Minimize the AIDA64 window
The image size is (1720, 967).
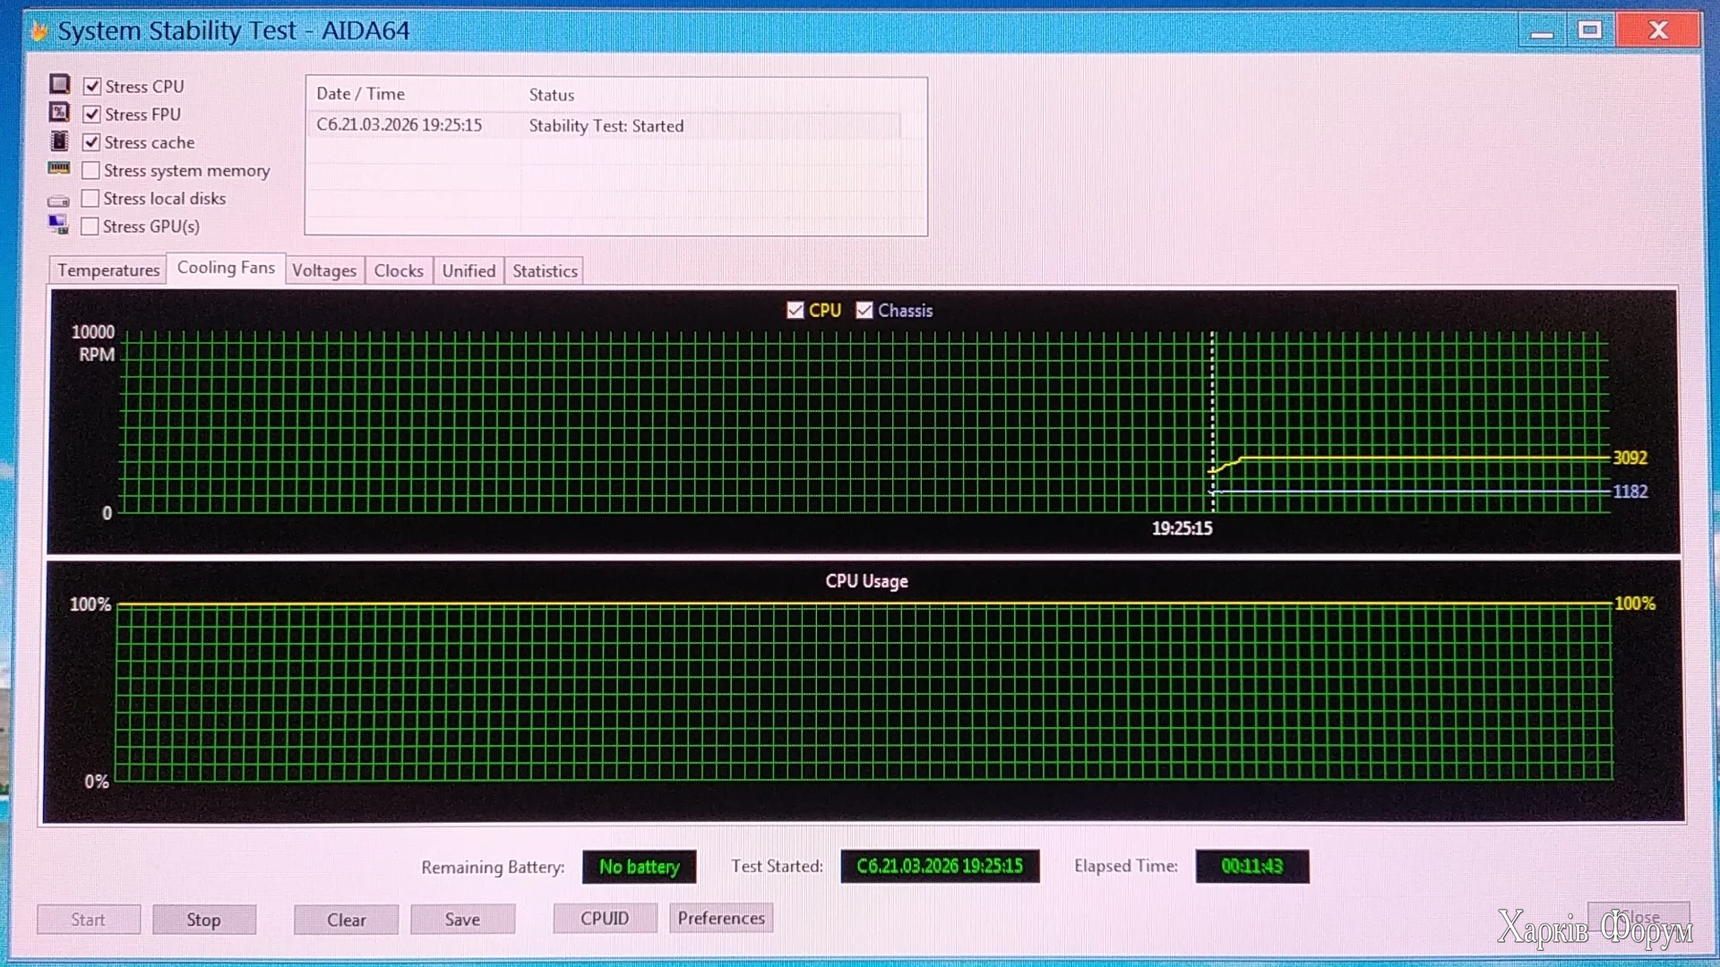(1542, 31)
